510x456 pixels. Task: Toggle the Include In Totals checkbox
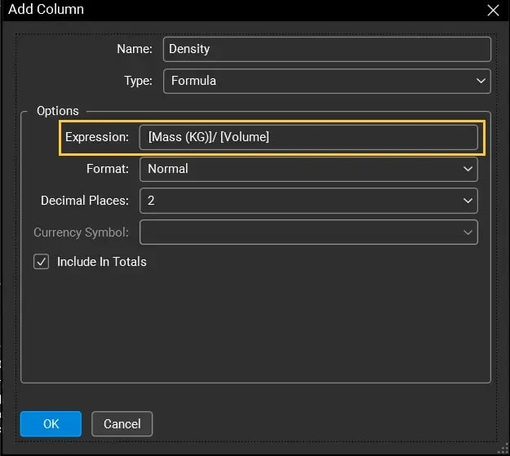42,262
